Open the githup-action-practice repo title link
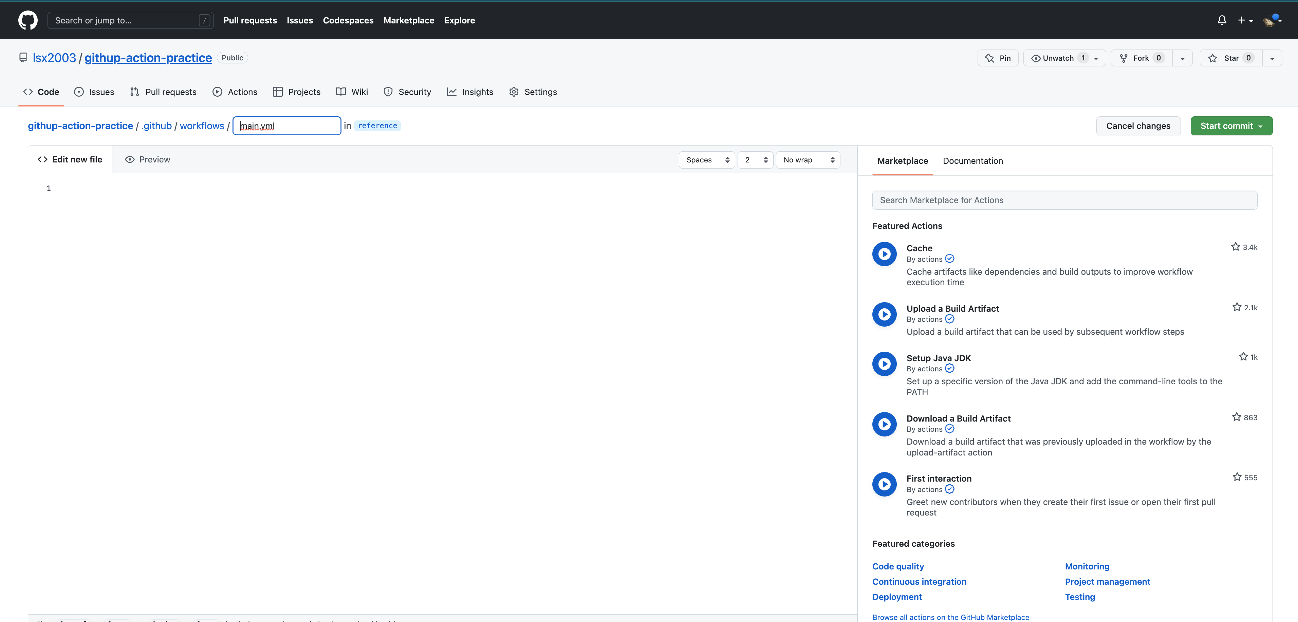Viewport: 1298px width, 622px height. (x=148, y=58)
